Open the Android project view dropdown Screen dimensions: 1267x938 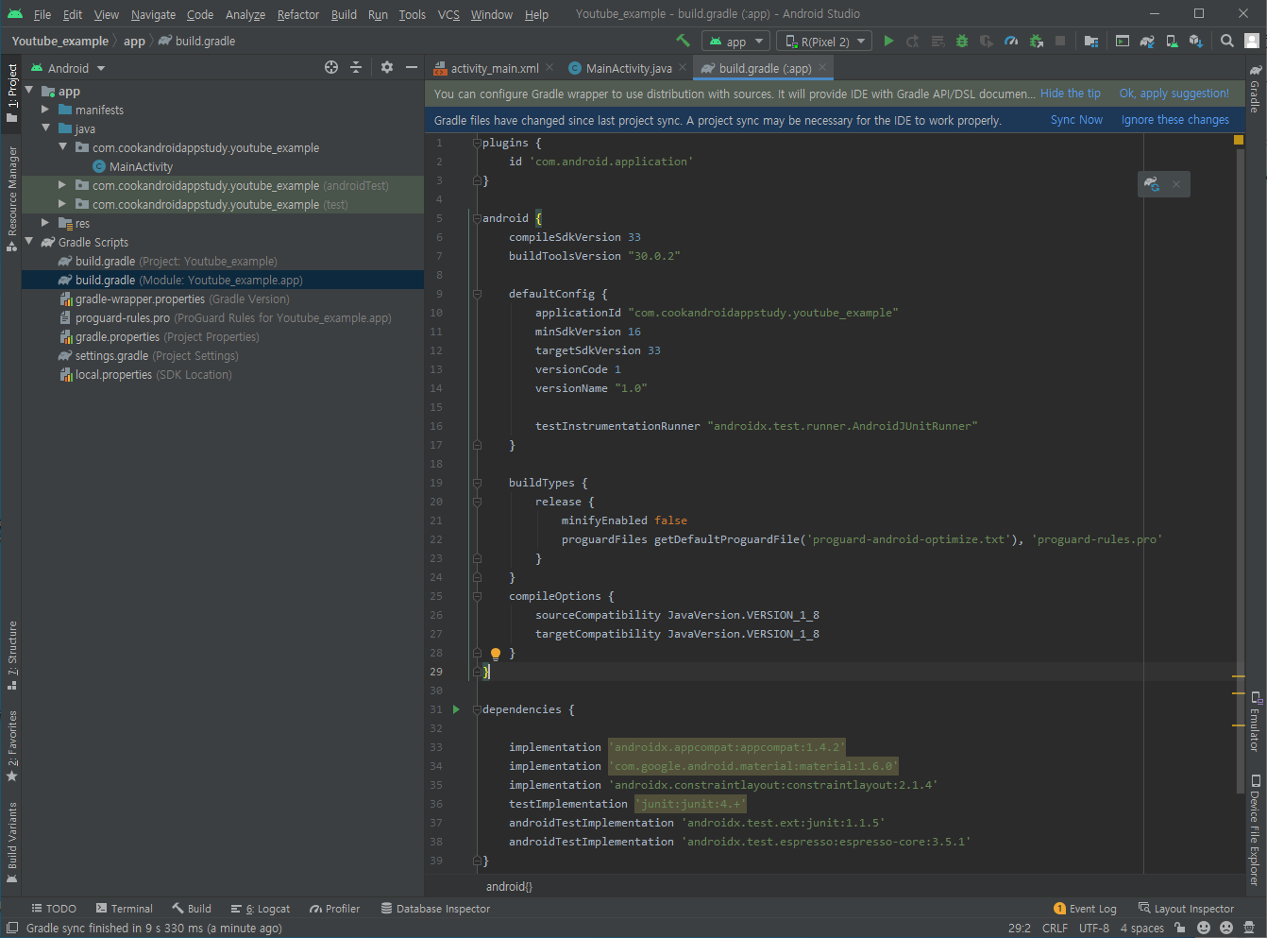tap(68, 68)
